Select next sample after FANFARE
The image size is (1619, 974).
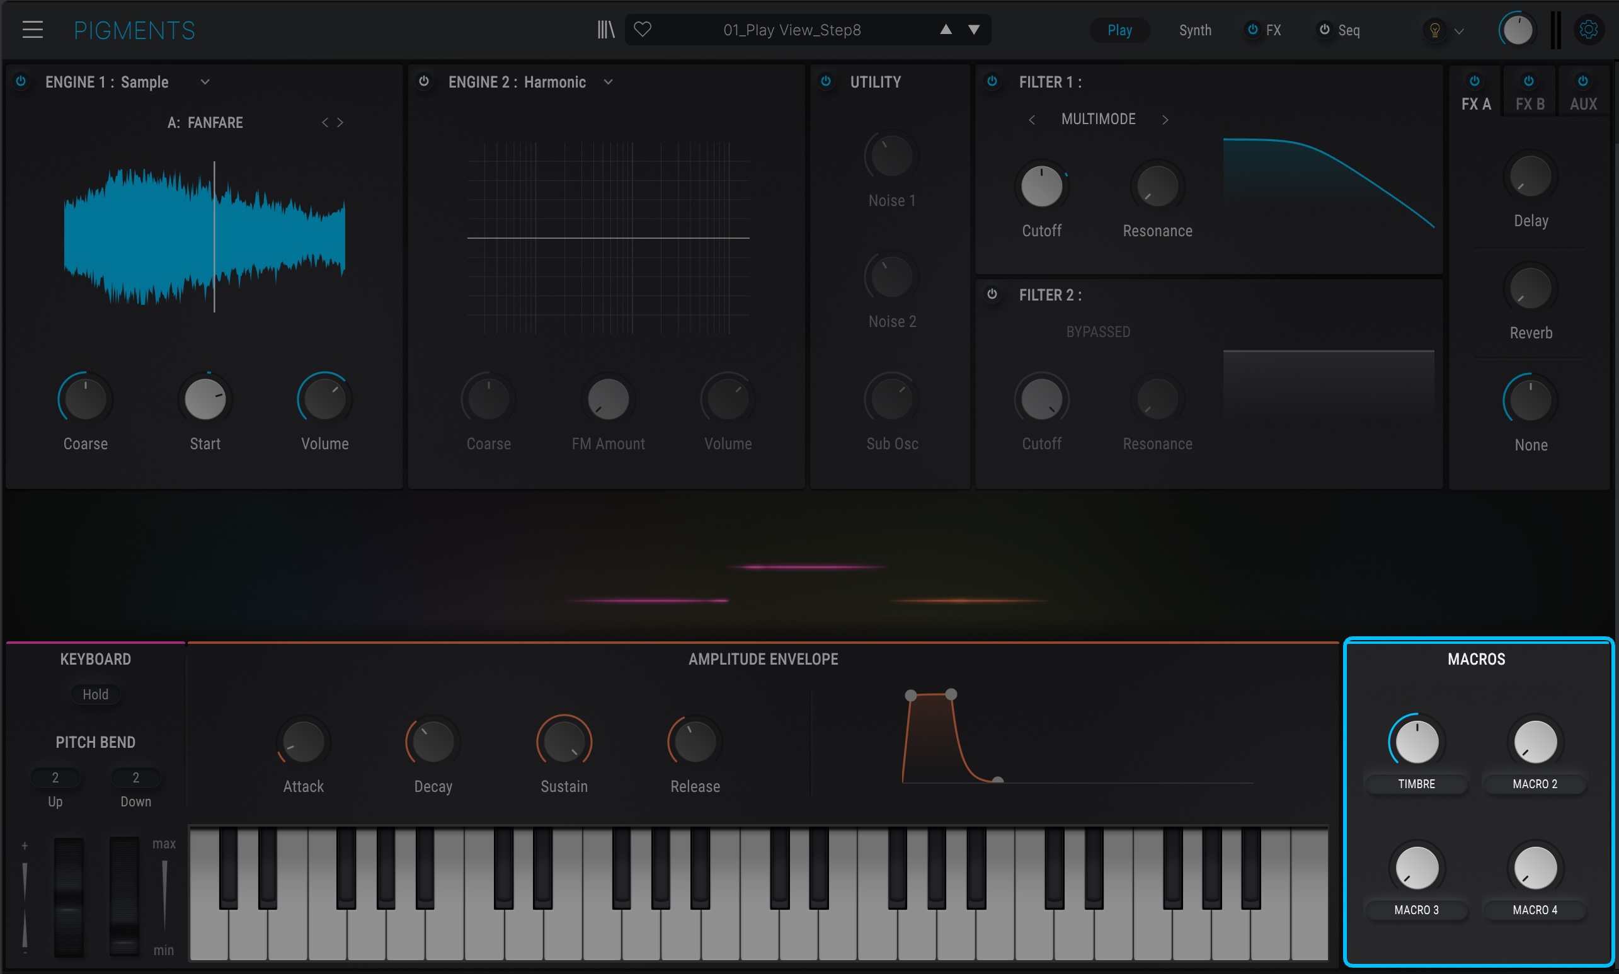[341, 123]
